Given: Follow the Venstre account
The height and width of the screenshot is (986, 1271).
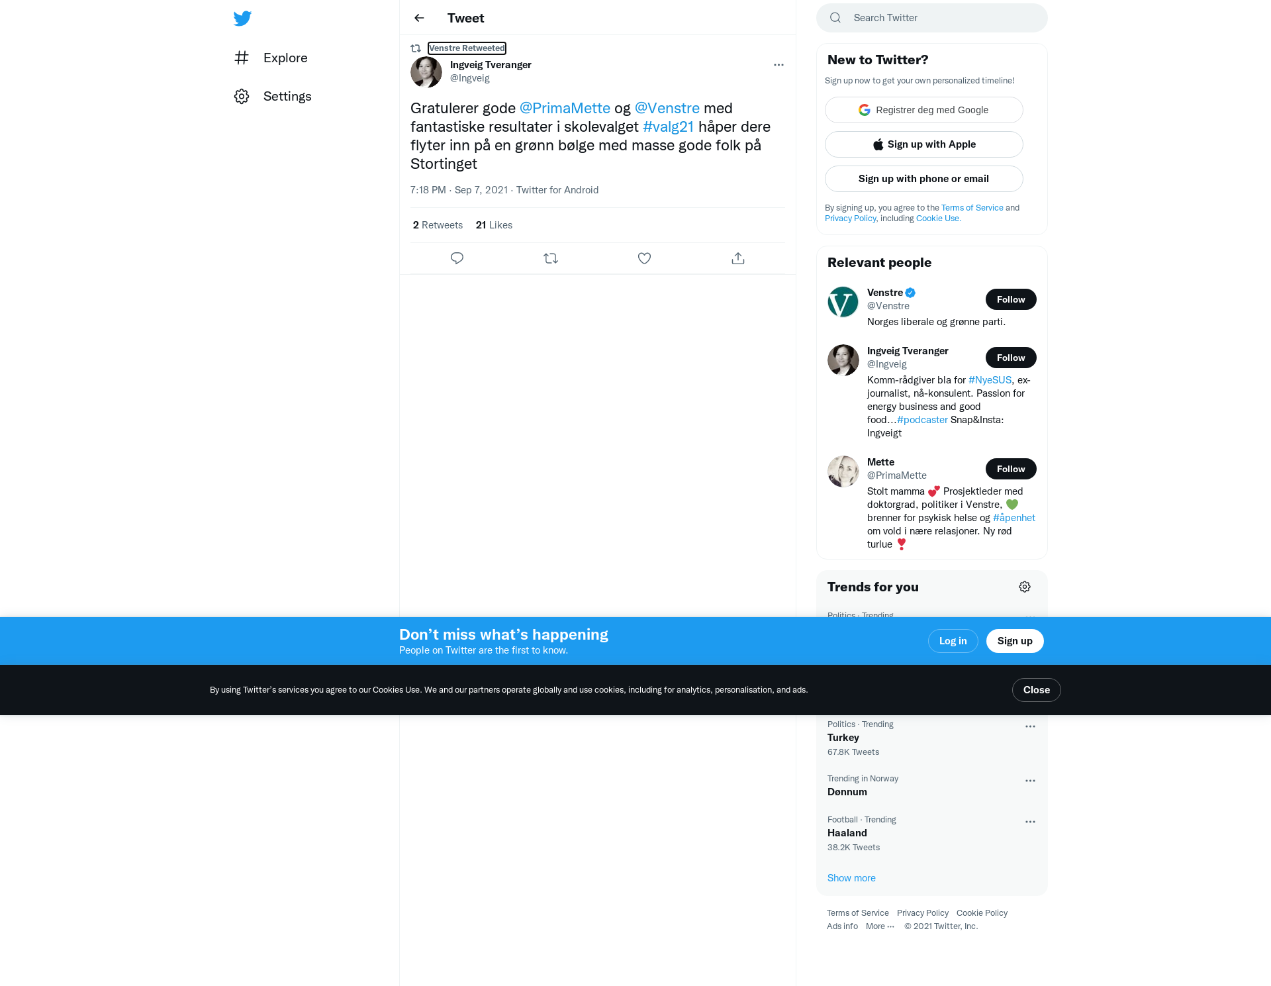Looking at the screenshot, I should 1011,299.
